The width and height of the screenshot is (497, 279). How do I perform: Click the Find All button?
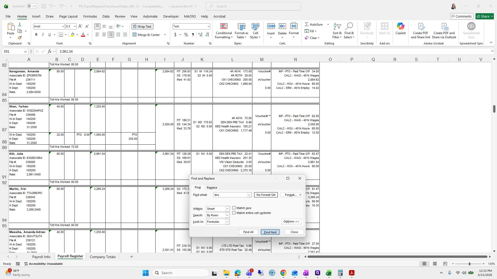click(x=248, y=232)
